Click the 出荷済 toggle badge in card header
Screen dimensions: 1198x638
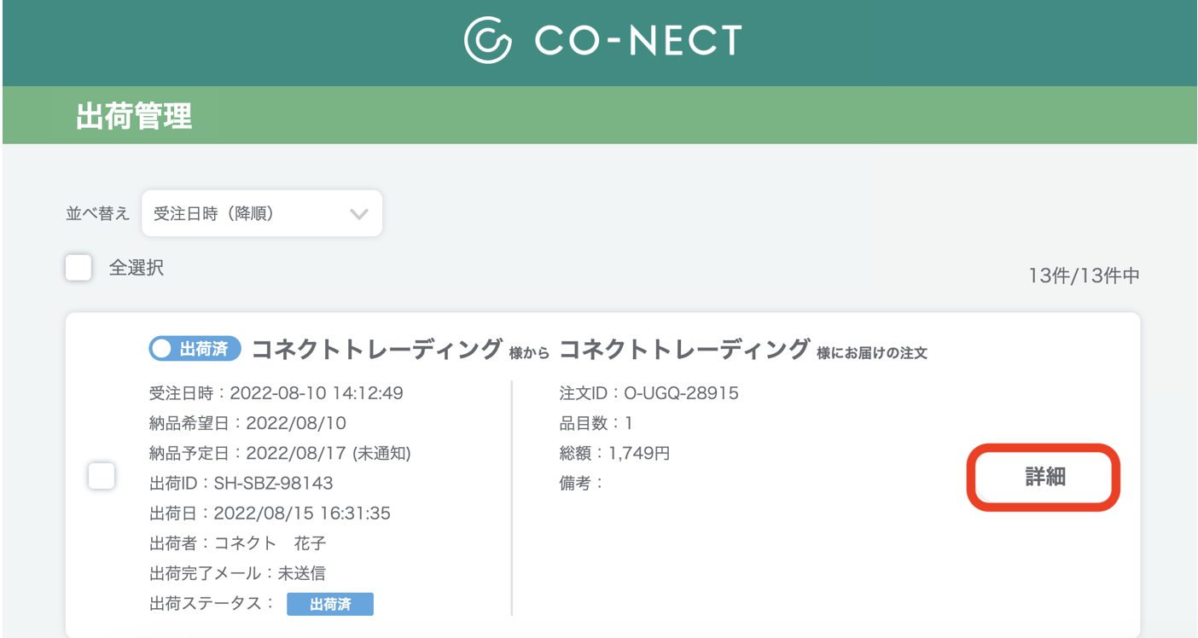click(x=195, y=349)
